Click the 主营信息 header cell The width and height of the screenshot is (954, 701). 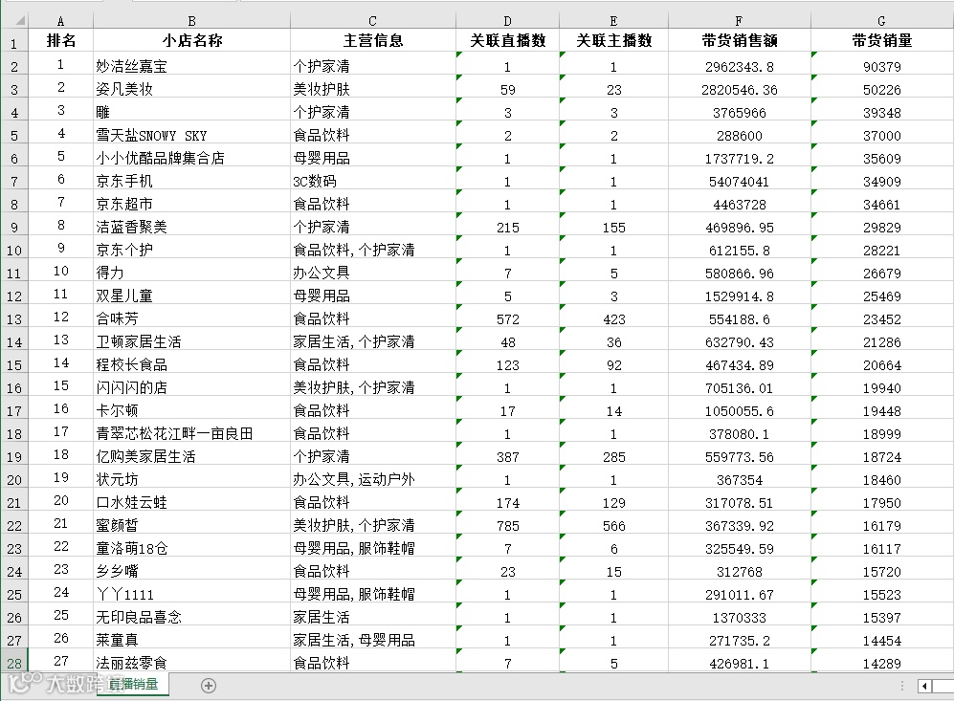click(372, 40)
